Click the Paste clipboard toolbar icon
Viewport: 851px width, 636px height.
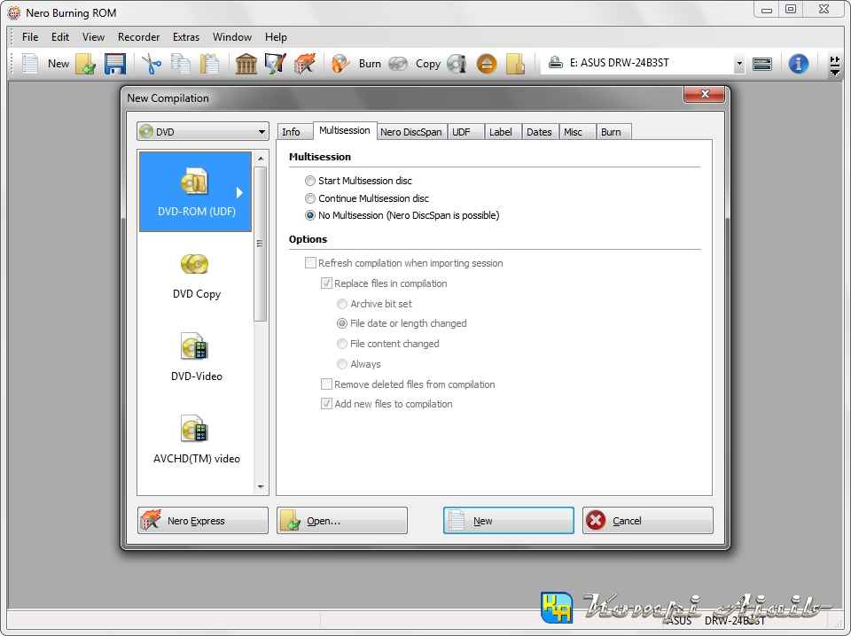pyautogui.click(x=210, y=63)
